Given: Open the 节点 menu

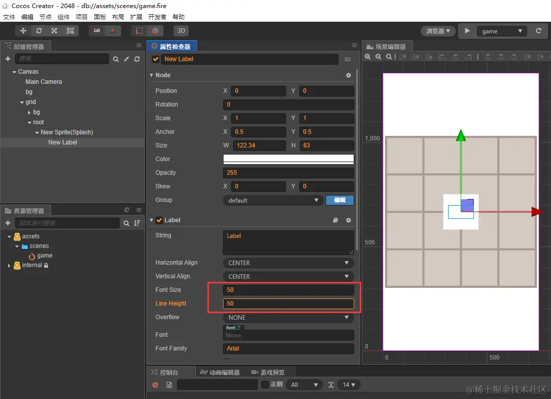Looking at the screenshot, I should [x=45, y=17].
